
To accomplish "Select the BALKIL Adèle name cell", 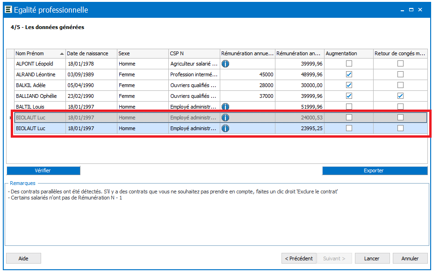I will click(x=40, y=86).
